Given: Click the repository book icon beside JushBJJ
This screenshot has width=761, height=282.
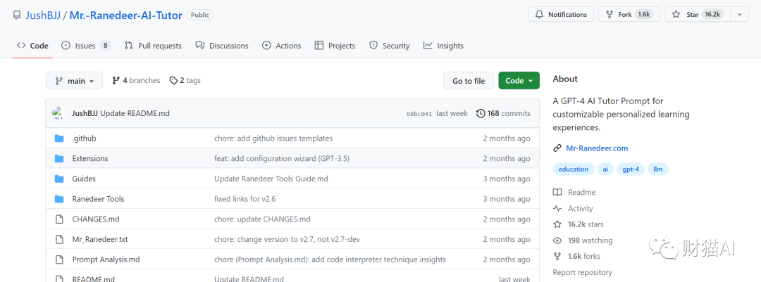Looking at the screenshot, I should [18, 15].
